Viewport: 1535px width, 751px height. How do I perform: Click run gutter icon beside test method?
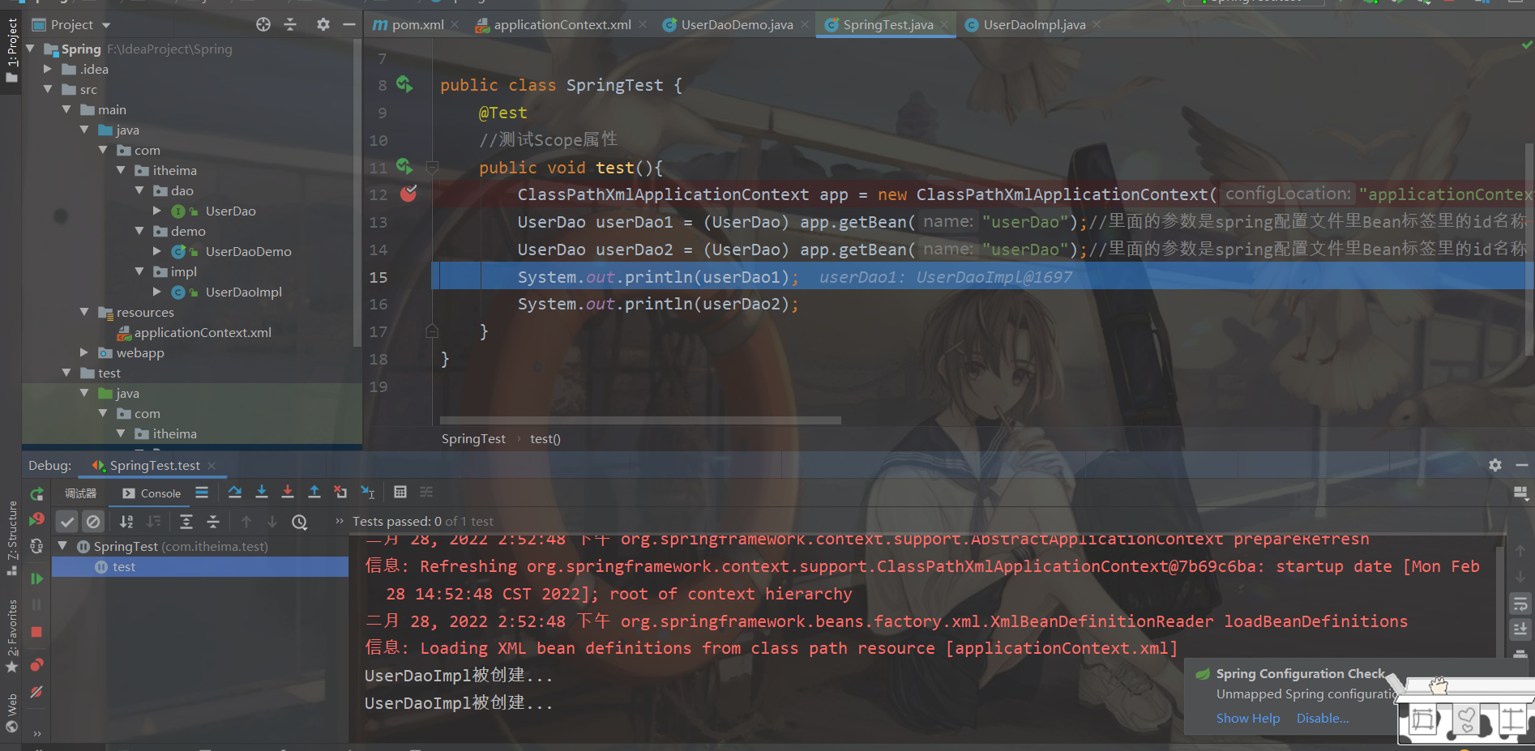coord(404,167)
